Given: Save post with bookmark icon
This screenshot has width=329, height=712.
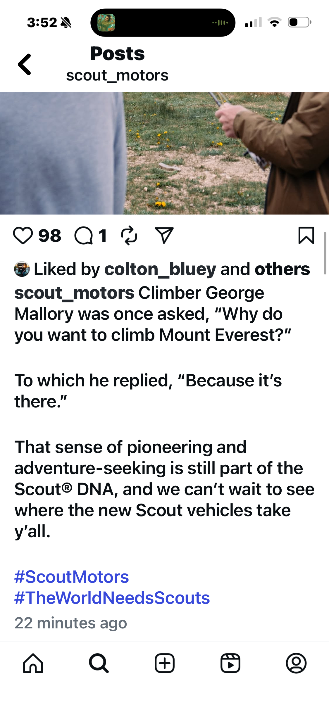Looking at the screenshot, I should [306, 235].
